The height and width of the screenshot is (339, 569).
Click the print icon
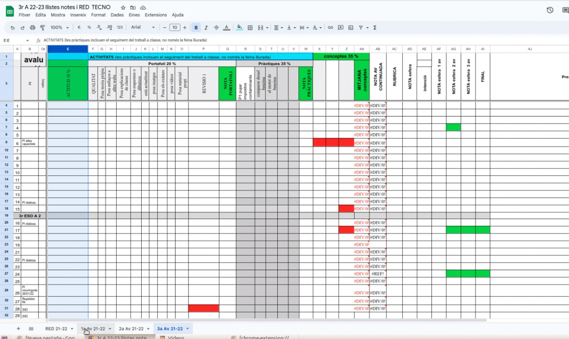tap(32, 27)
